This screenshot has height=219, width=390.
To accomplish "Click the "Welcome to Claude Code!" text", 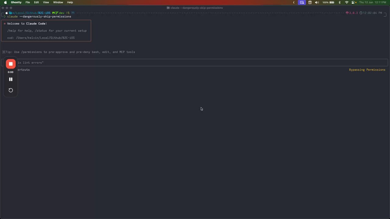I will (x=27, y=24).
